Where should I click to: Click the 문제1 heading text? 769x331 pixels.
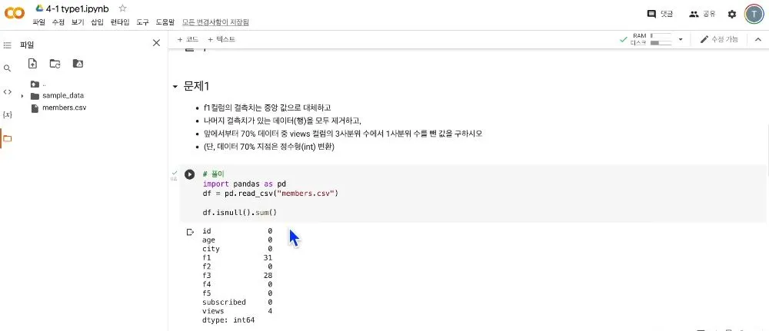pos(196,86)
